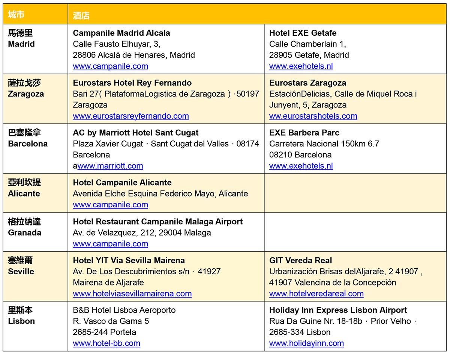Click the B&B Hotel Lisboa Aeroporto name
This screenshot has height=355, width=450.
124,310
